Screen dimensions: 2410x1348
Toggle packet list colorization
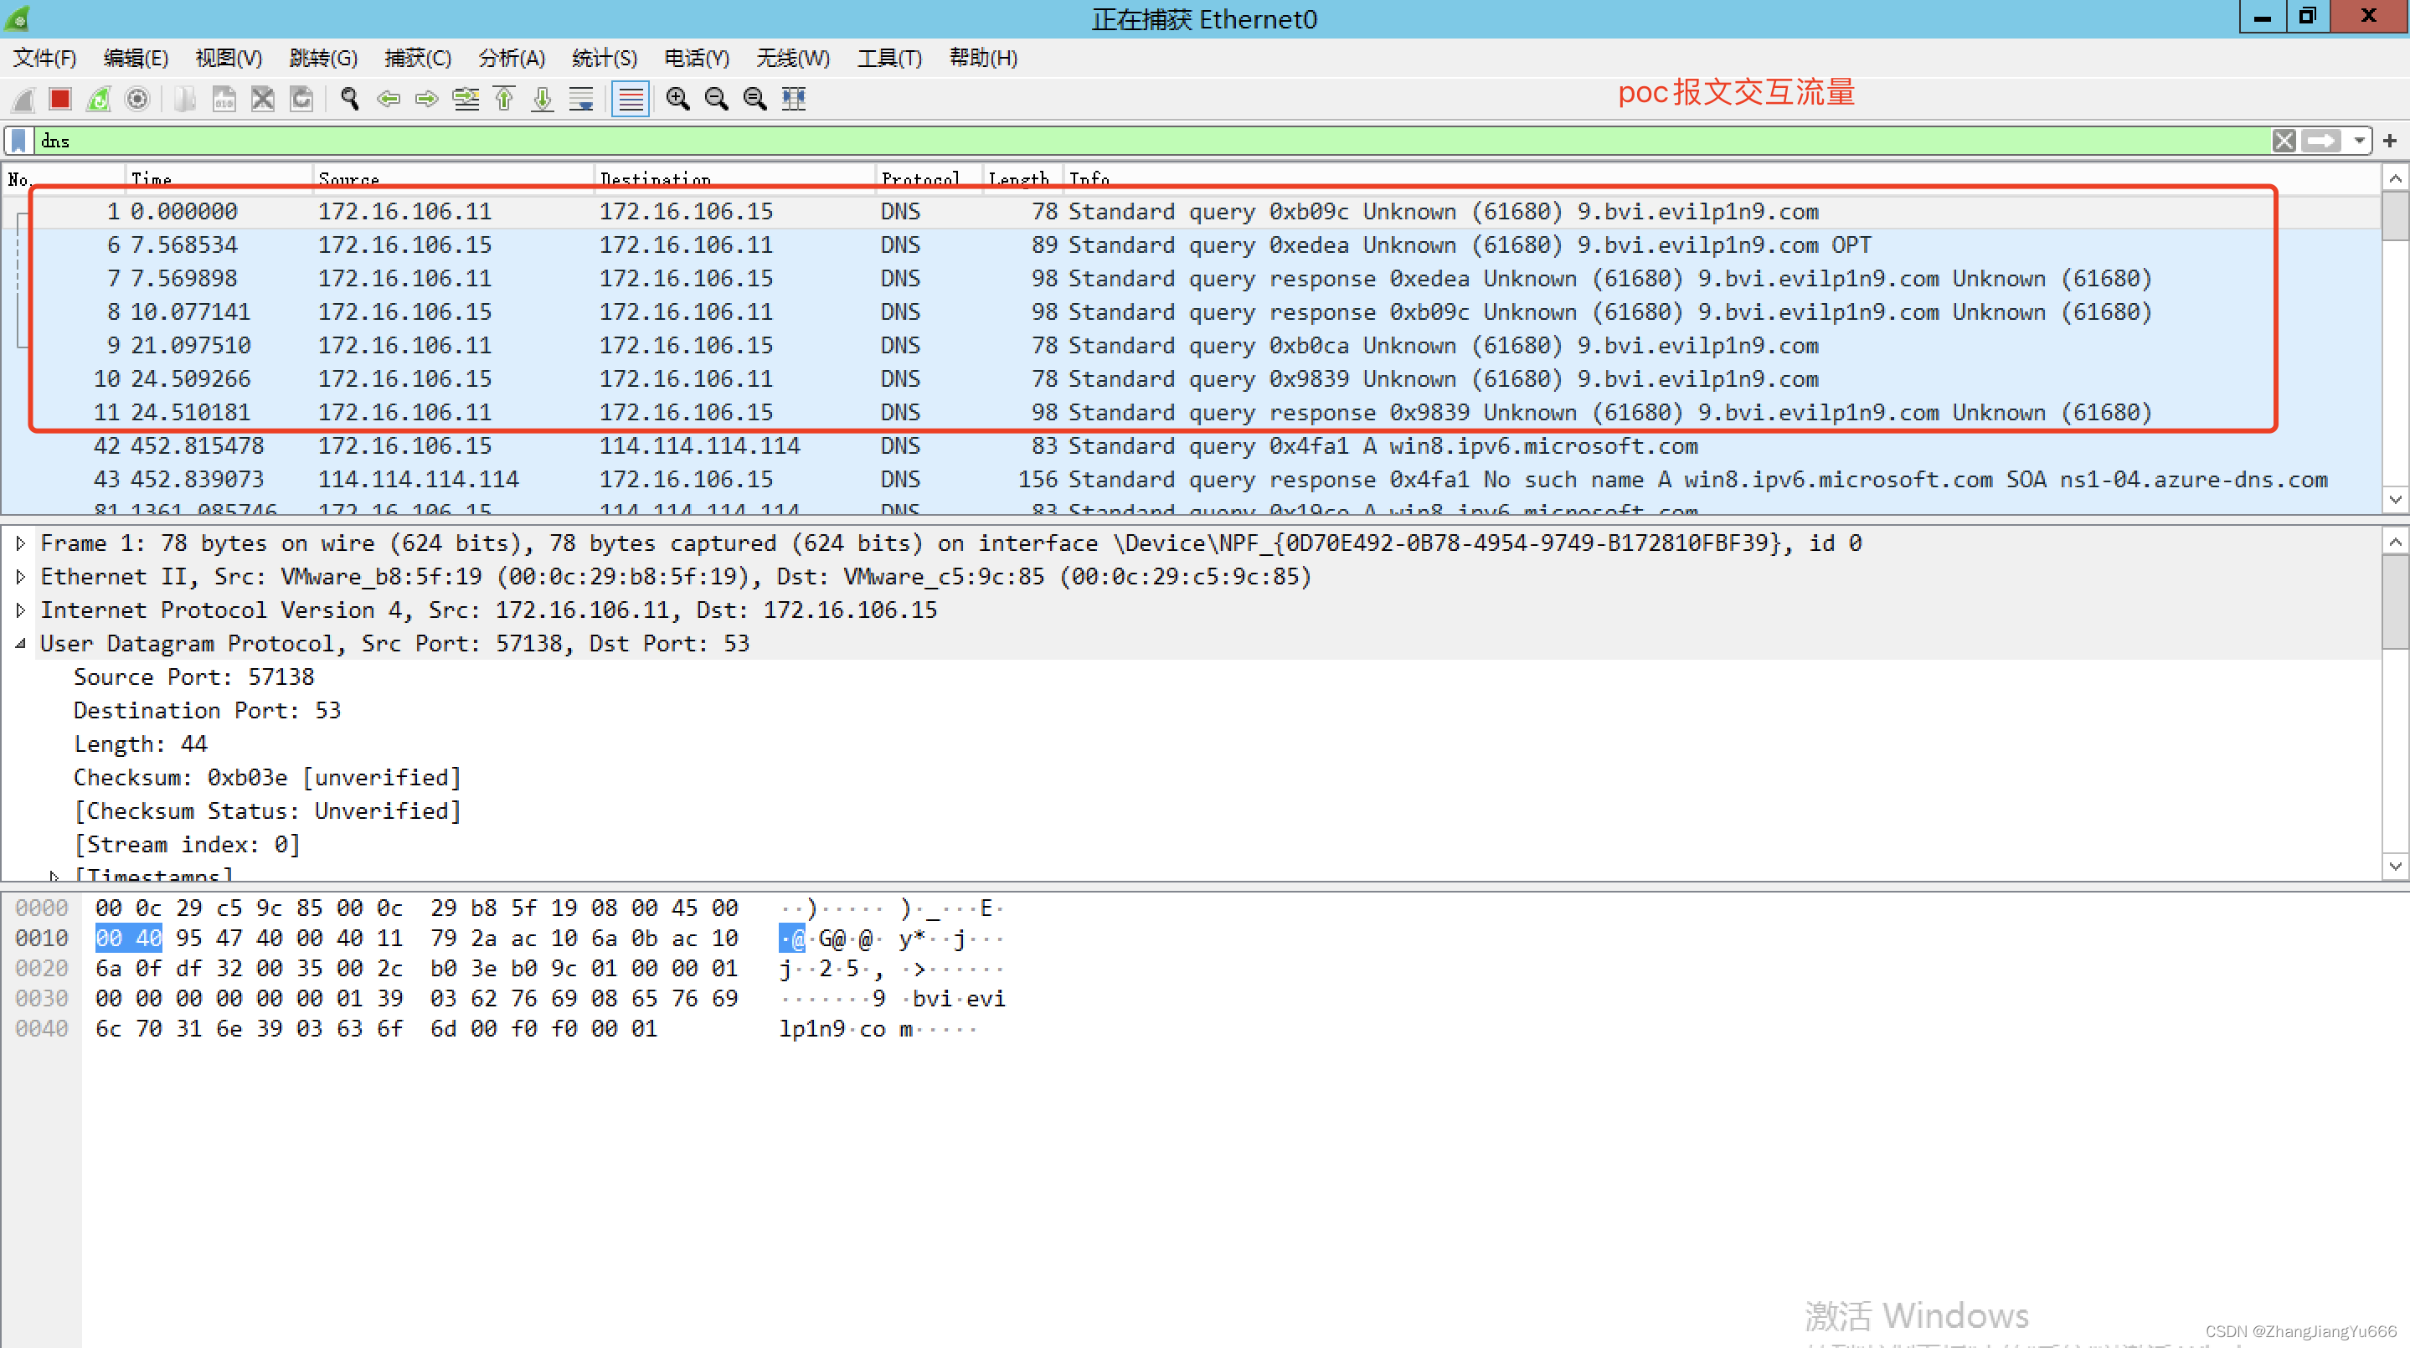[631, 98]
